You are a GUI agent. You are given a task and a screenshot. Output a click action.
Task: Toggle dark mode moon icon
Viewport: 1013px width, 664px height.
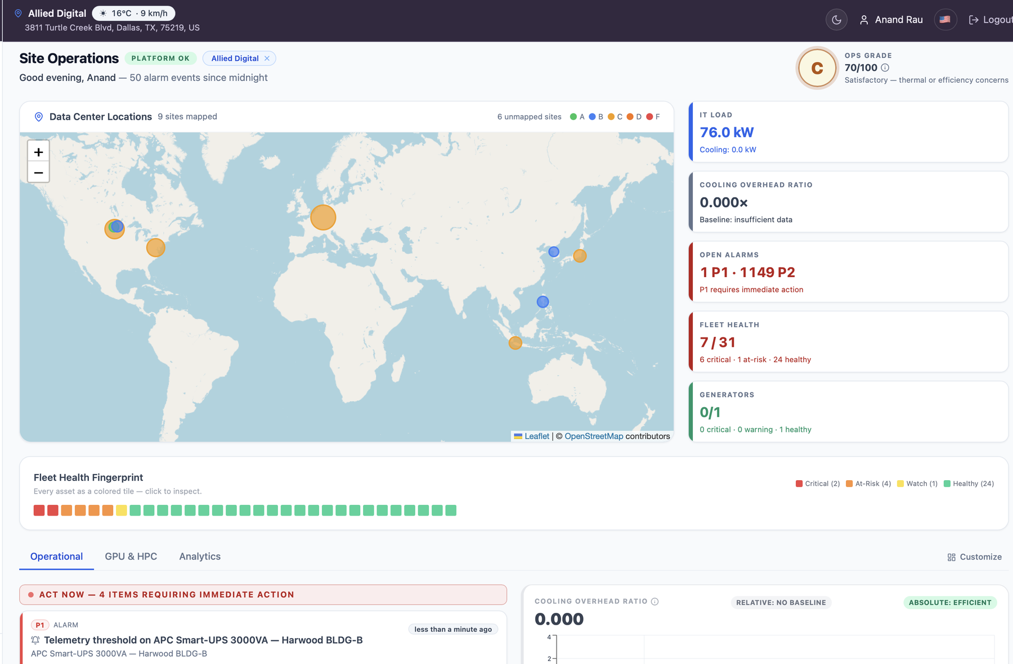tap(836, 20)
